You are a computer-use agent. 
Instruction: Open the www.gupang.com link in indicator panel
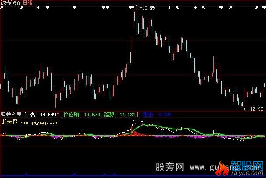click(38, 122)
